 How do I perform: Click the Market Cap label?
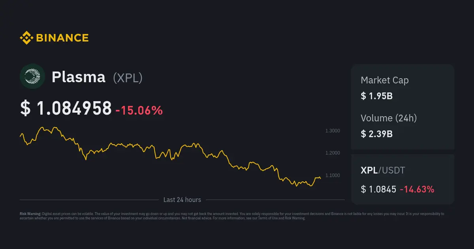[385, 80]
